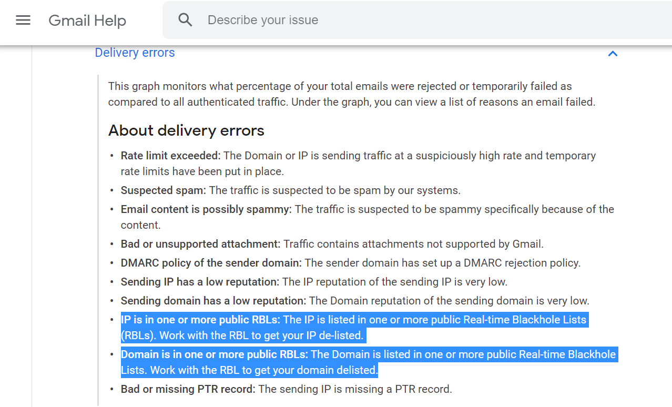This screenshot has width=672, height=407.
Task: Click 'Sending IP has a low reputation'
Action: 200,282
